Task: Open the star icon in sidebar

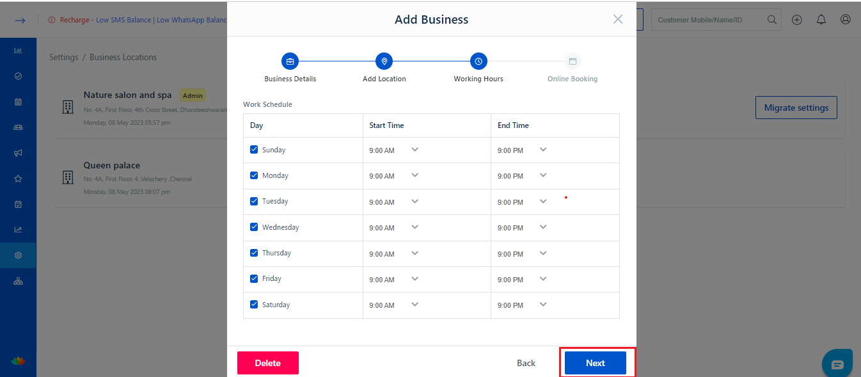Action: coord(18,179)
